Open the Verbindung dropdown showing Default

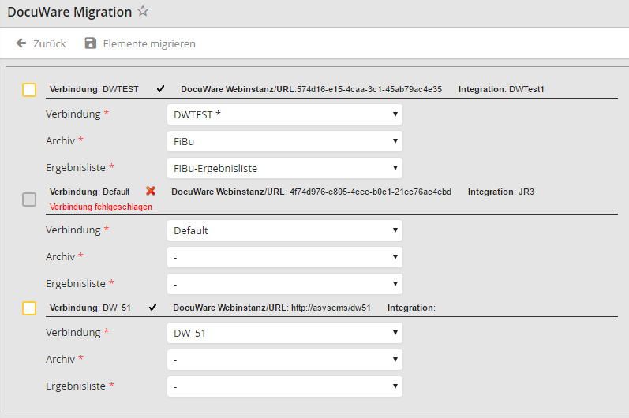[285, 230]
